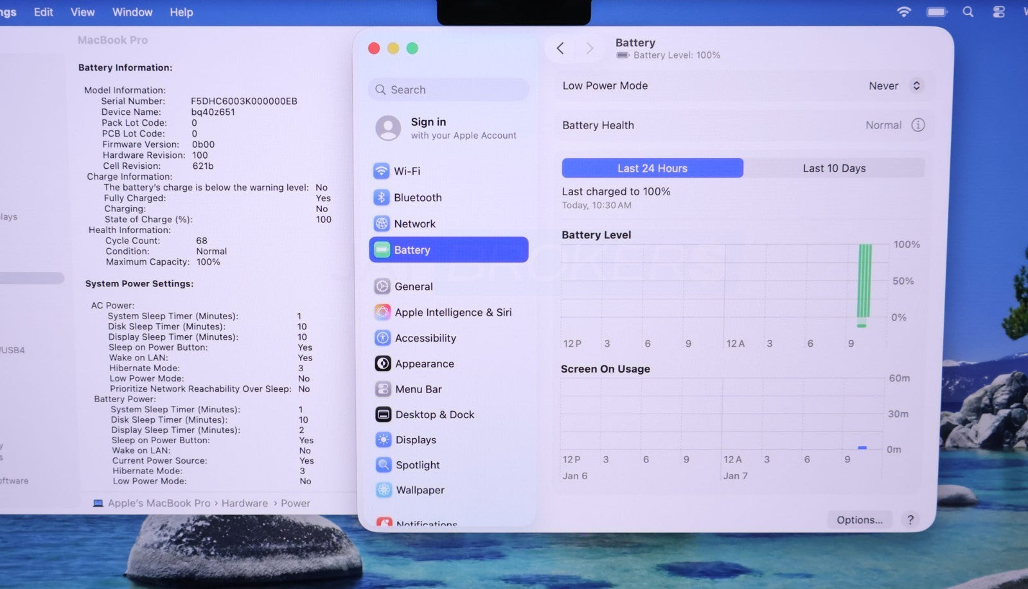The image size is (1028, 589).
Task: Open Spotlight search in the menu bar
Action: coord(968,12)
